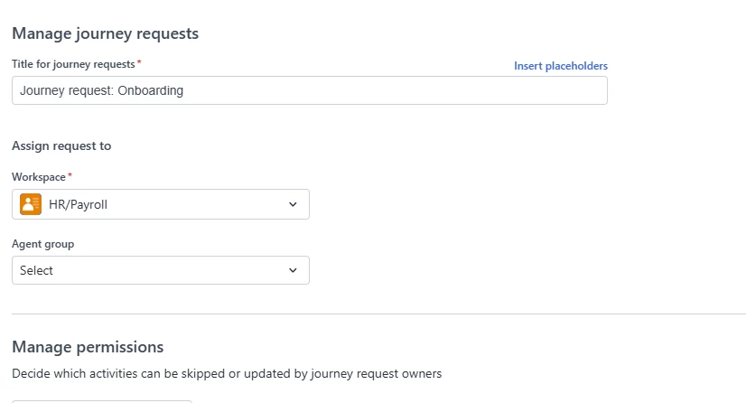Image resolution: width=746 pixels, height=403 pixels.
Task: Click the Workspace field label
Action: coord(39,177)
